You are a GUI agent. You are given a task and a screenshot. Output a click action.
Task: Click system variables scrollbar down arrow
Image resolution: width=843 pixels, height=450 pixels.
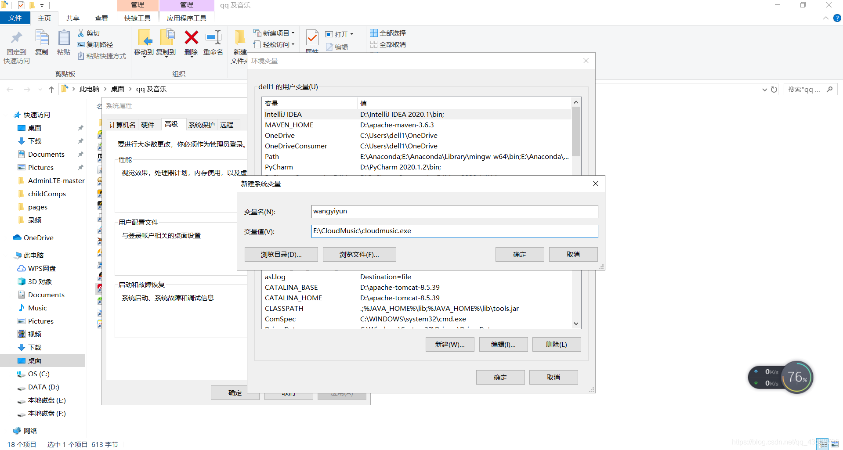[576, 324]
